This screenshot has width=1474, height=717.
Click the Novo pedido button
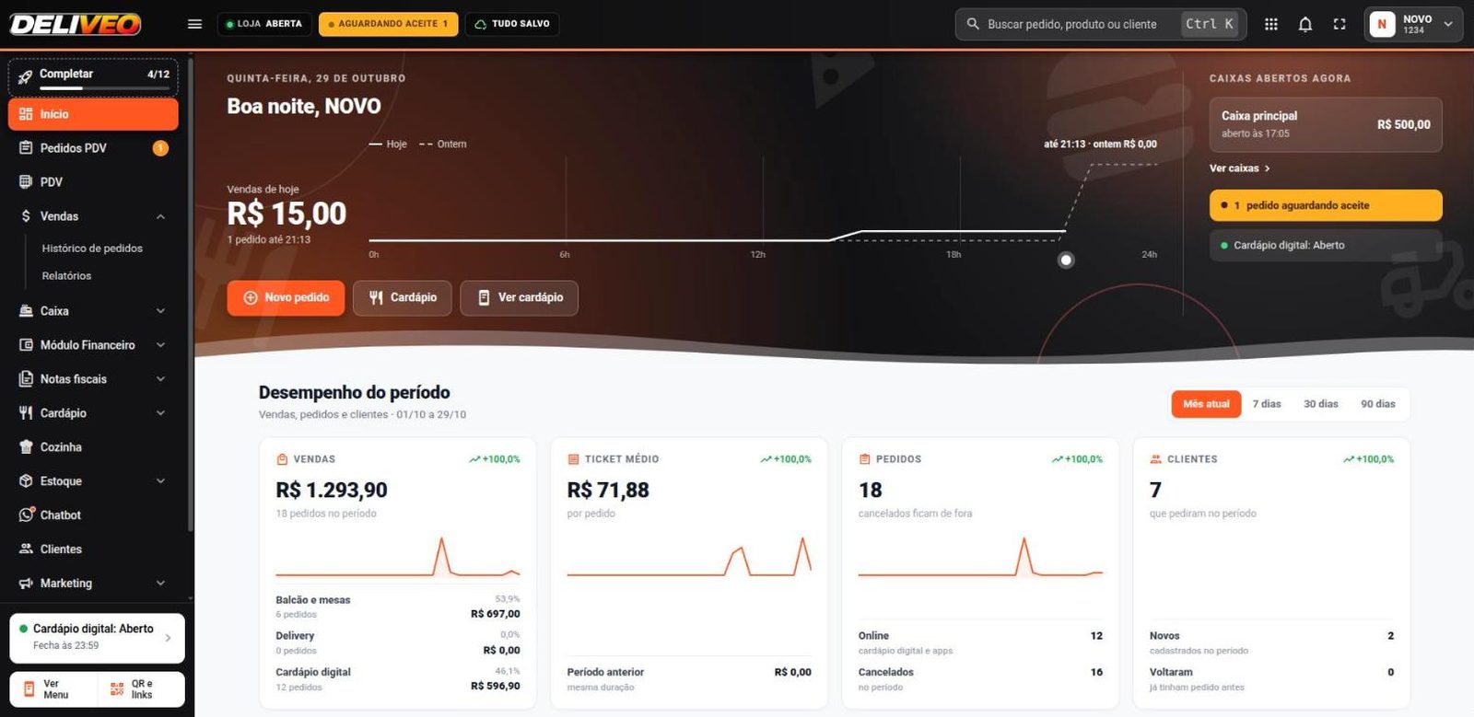[286, 297]
